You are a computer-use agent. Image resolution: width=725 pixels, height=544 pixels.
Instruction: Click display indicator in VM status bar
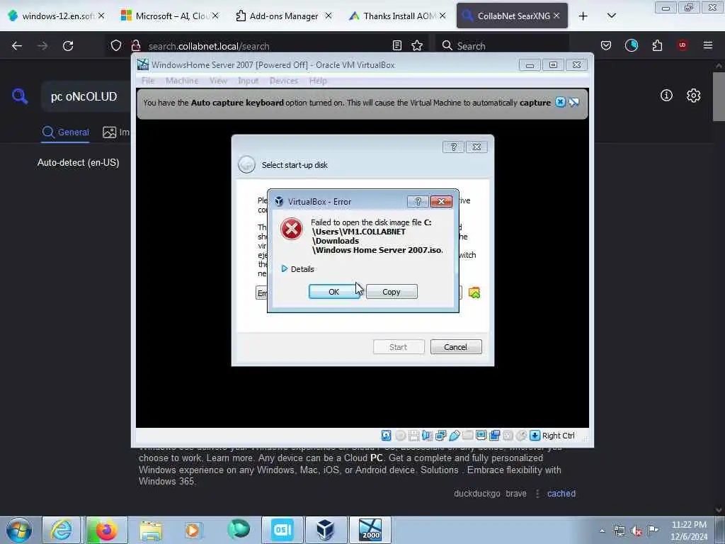tap(481, 436)
